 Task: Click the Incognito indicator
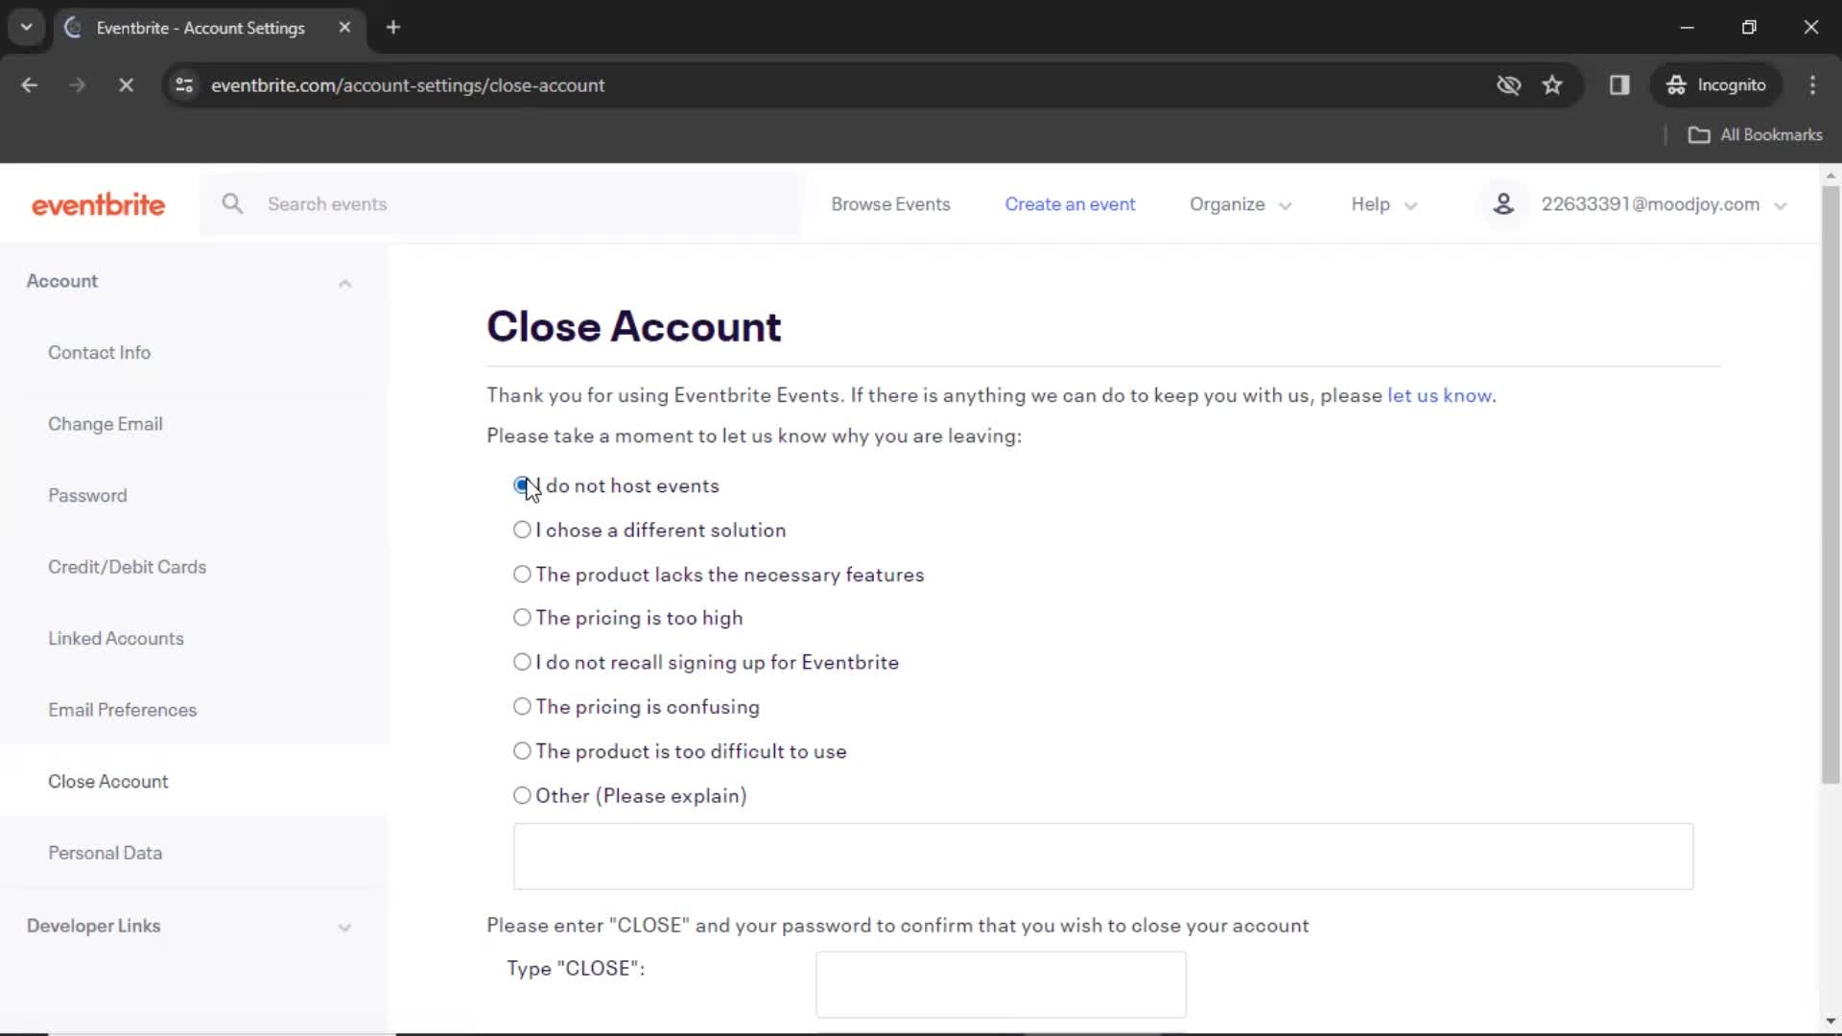click(1716, 84)
